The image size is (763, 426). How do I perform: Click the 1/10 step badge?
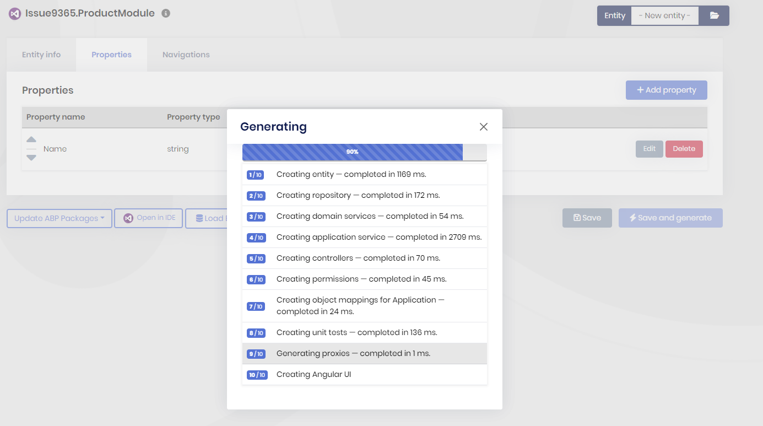coord(256,175)
